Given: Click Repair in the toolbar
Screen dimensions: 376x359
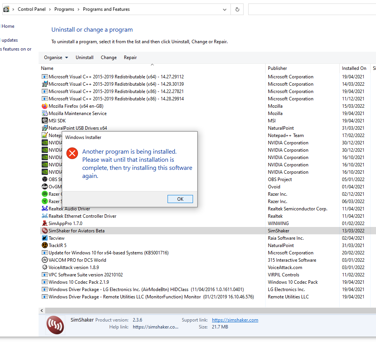Looking at the screenshot, I should [130, 58].
